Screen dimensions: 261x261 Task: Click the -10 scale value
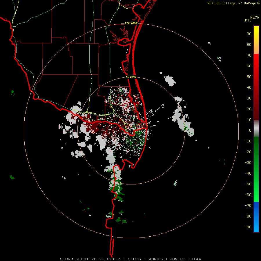(248, 141)
